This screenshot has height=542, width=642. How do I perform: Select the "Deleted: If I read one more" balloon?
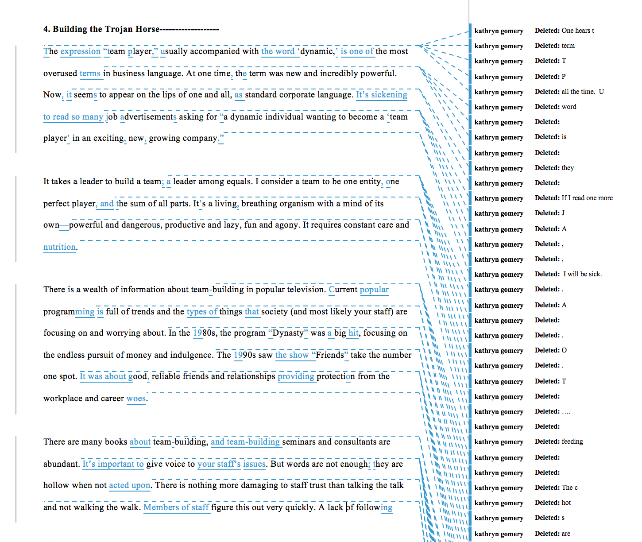coord(574,198)
